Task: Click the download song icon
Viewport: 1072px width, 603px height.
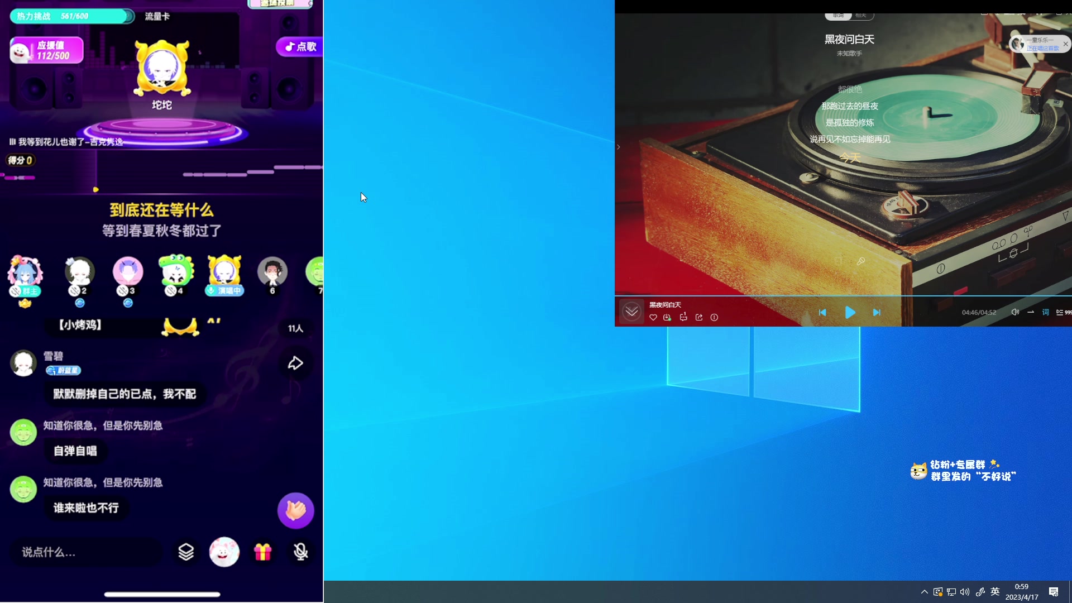Action: click(x=667, y=318)
